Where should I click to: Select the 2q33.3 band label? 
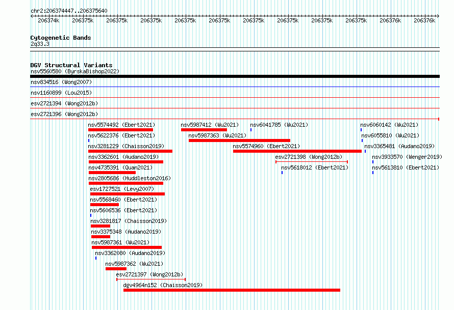[40, 44]
